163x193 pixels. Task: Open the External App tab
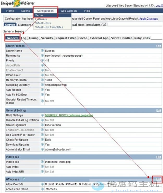pyautogui.click(x=99, y=38)
